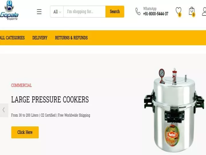This screenshot has height=155, width=206.
Task: Focus the "I'm shopping for..." search field
Action: tap(84, 11)
